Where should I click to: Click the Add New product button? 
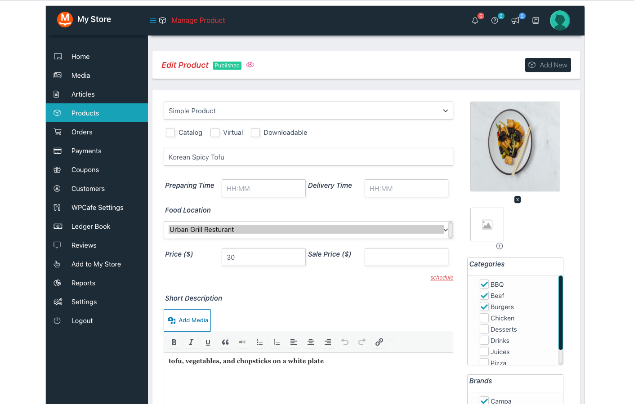coord(548,65)
